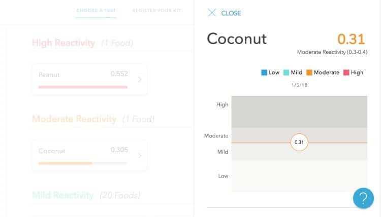The height and width of the screenshot is (217, 381).
Task: Open the Register Your Kit tab
Action: point(156,11)
